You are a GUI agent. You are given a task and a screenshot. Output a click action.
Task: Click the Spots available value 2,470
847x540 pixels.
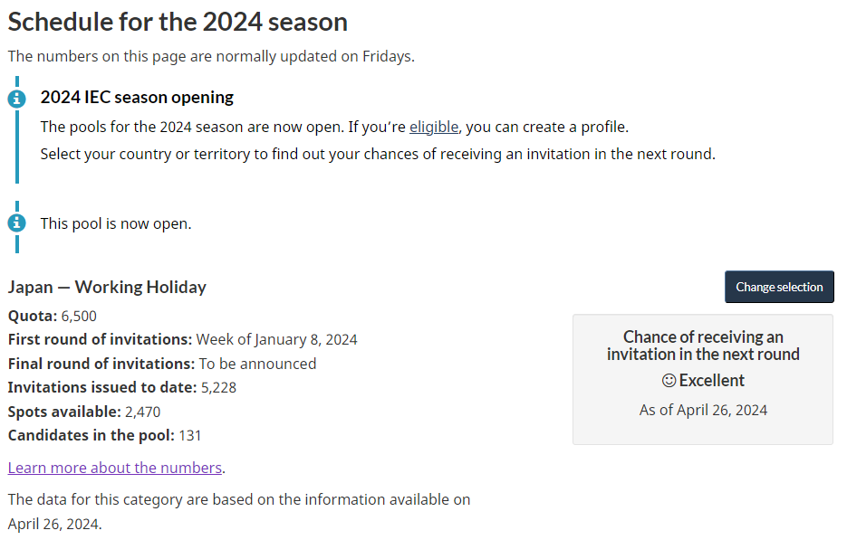tap(142, 412)
